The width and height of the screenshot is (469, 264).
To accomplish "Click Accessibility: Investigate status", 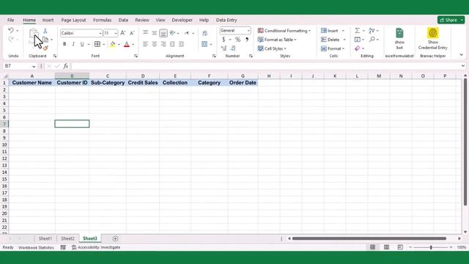I will pyautogui.click(x=96, y=248).
